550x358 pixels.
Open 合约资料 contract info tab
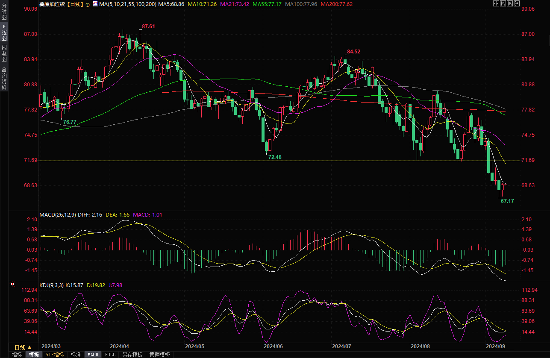(4, 78)
